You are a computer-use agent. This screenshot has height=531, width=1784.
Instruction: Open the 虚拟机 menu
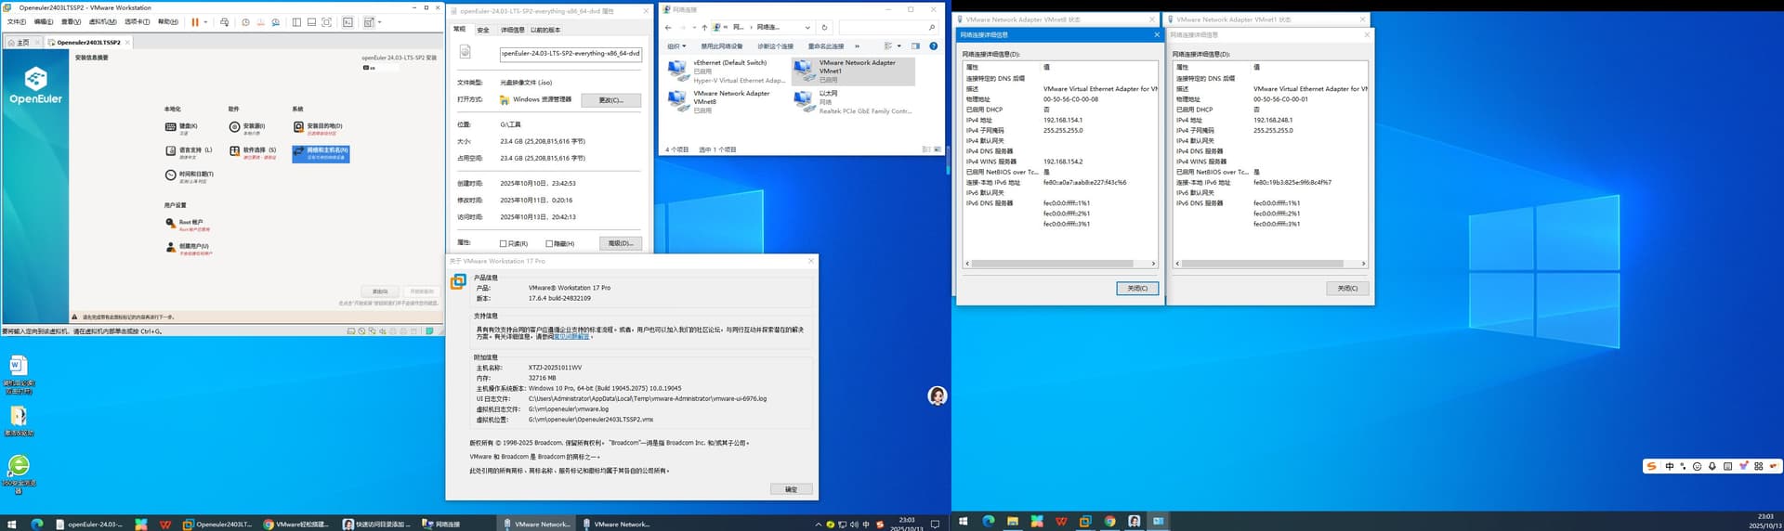point(102,22)
